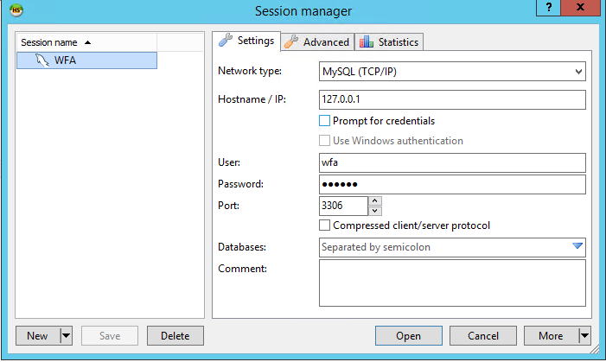Viewport: 606px width, 362px height.
Task: Open the New button dropdown arrow
Action: (x=66, y=336)
